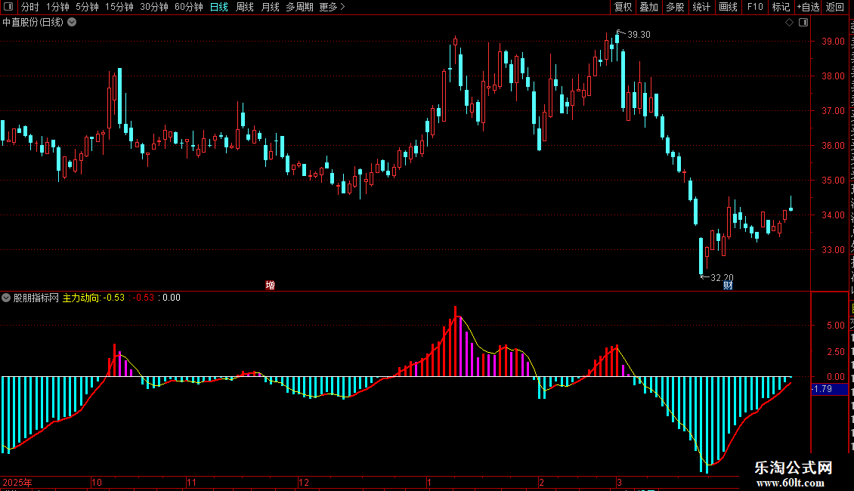Click the 财 financial report marker
Screen dimensions: 854x491
(728, 286)
